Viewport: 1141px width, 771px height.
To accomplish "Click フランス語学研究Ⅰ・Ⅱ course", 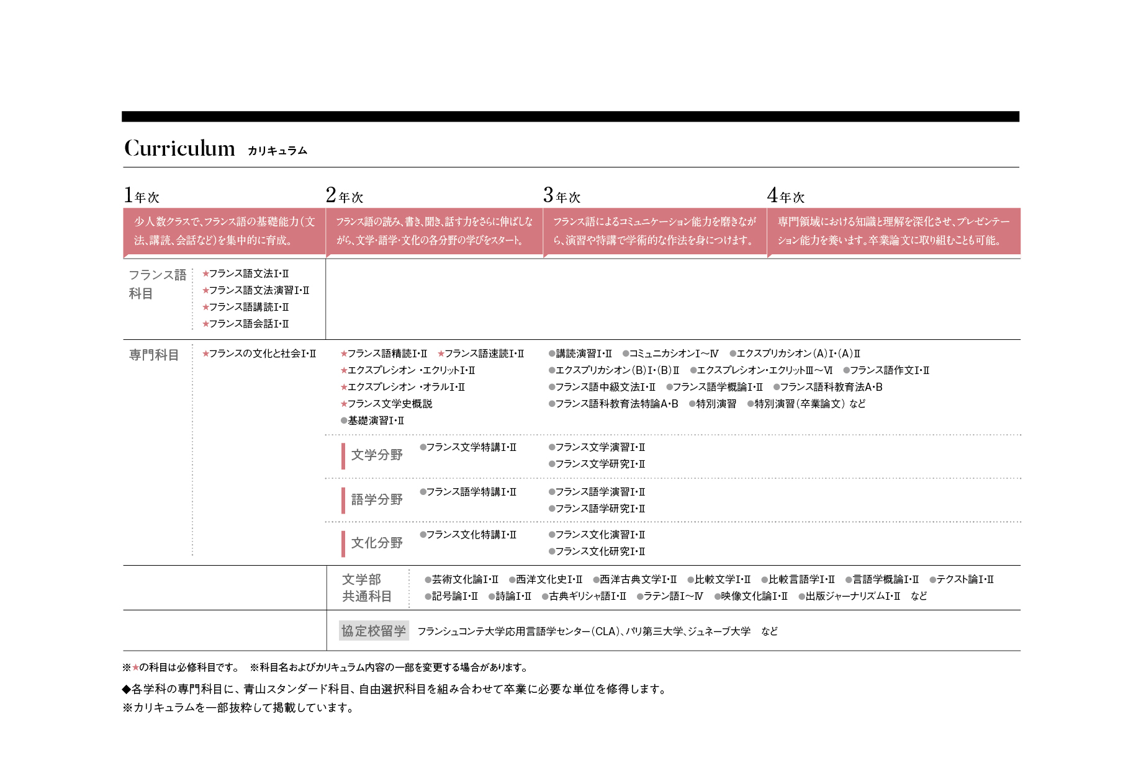I will (x=597, y=509).
